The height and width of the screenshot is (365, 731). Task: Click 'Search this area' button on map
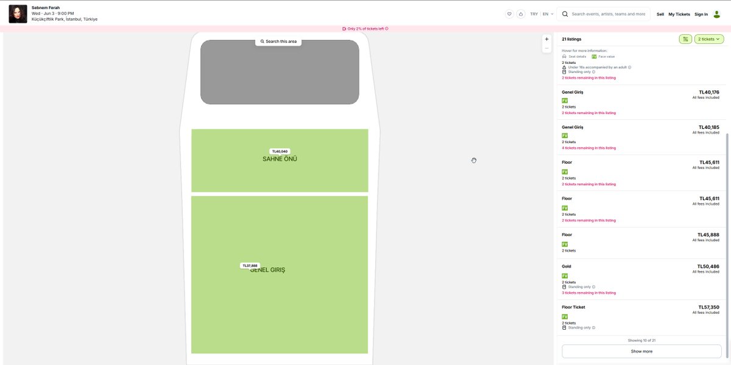coord(278,41)
